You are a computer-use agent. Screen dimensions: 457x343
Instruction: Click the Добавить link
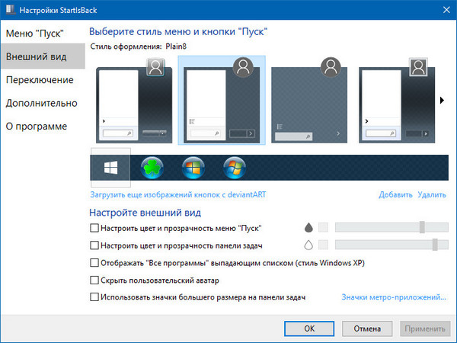(395, 194)
